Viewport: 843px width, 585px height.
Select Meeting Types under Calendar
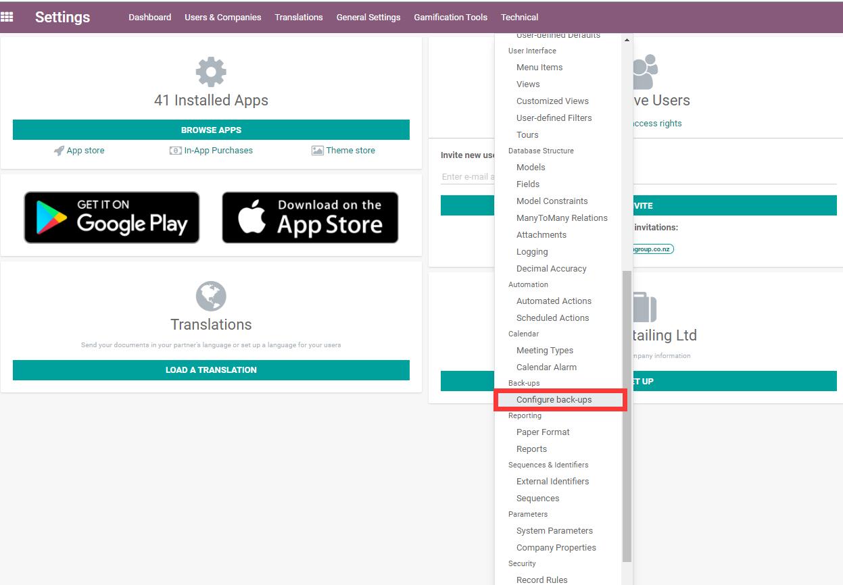[545, 351]
